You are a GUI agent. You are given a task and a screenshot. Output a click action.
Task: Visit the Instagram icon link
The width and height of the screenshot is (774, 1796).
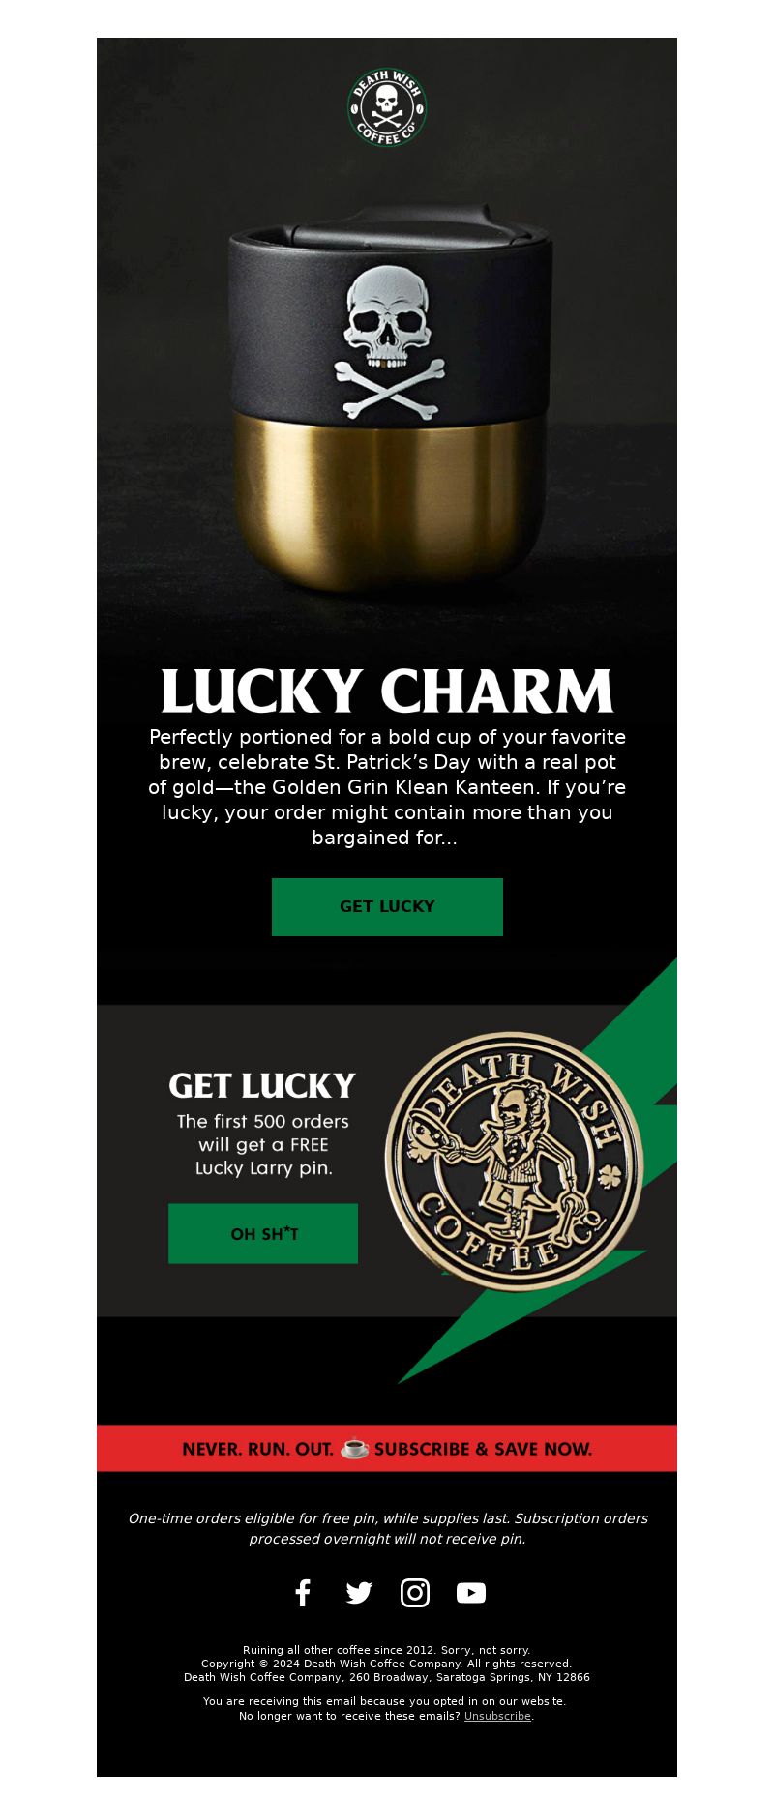[x=415, y=1593]
